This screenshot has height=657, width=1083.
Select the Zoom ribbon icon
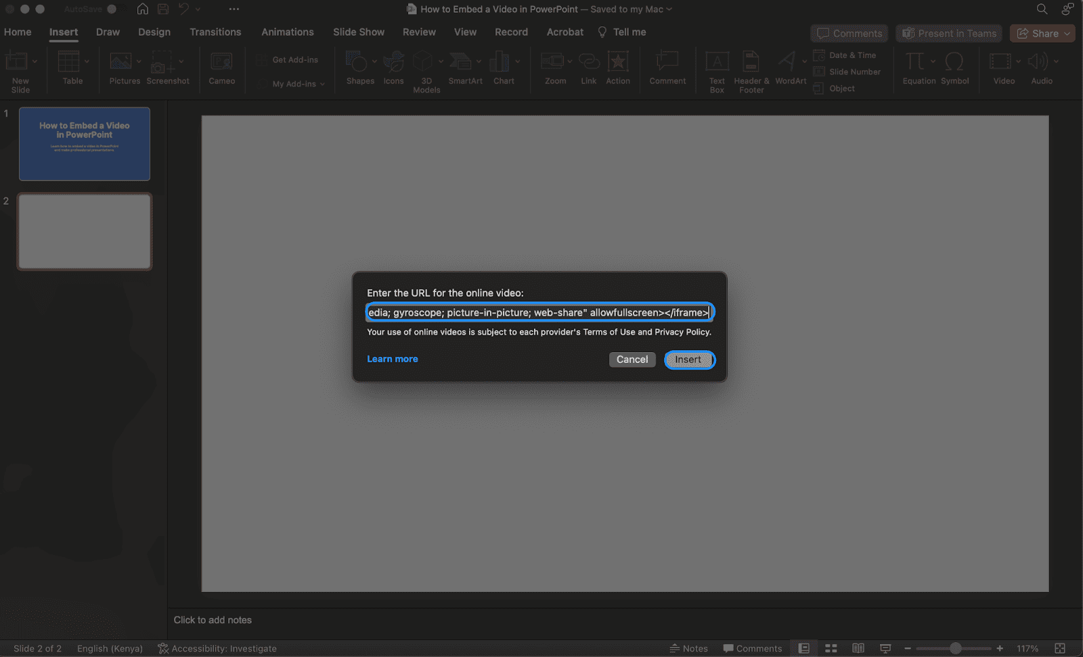[552, 62]
